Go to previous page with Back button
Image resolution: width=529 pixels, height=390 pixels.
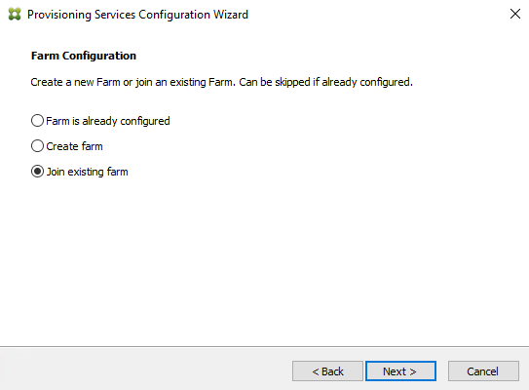click(327, 371)
